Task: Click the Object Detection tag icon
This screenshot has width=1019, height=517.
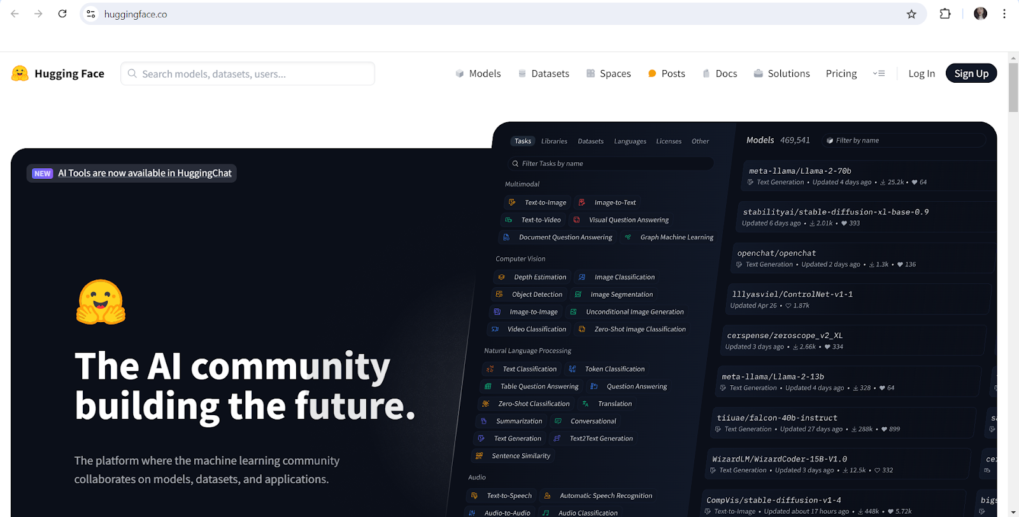Action: 499,294
